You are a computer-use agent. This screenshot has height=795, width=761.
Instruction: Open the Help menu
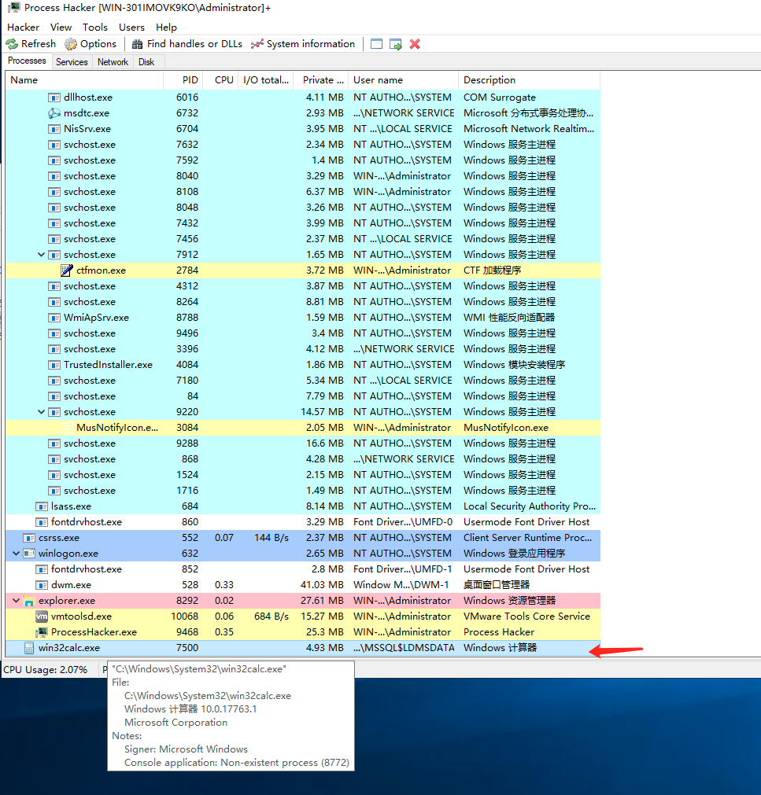pos(166,28)
